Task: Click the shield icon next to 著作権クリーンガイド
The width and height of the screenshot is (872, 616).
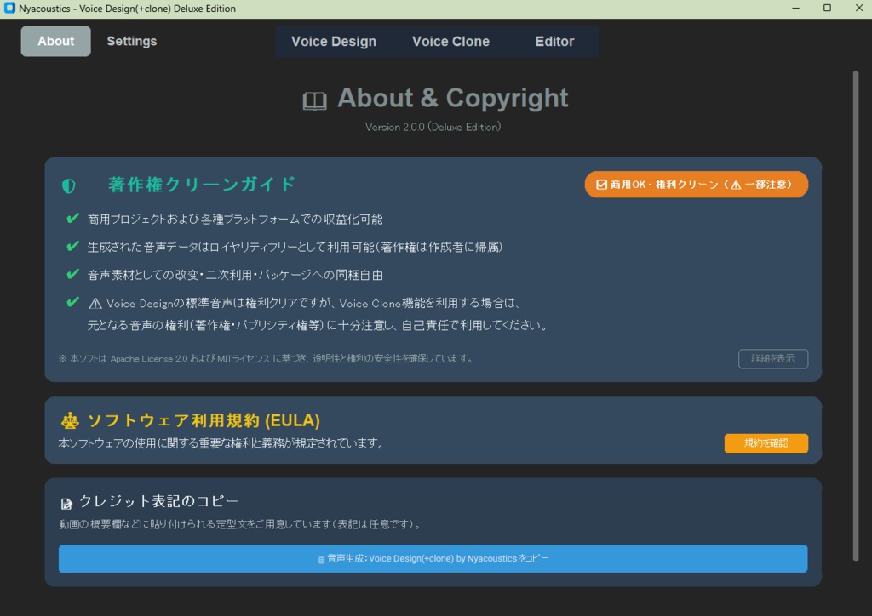Action: point(69,186)
